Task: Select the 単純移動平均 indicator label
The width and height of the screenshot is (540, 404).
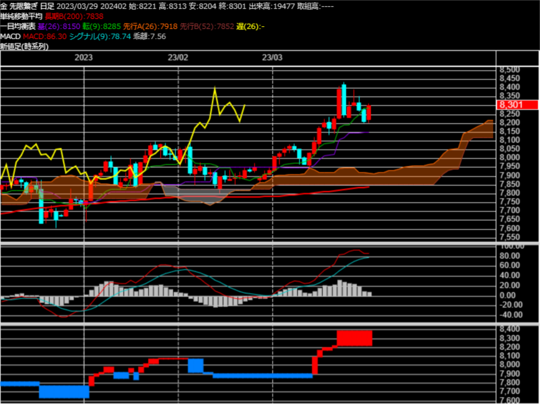Action: pyautogui.click(x=21, y=16)
